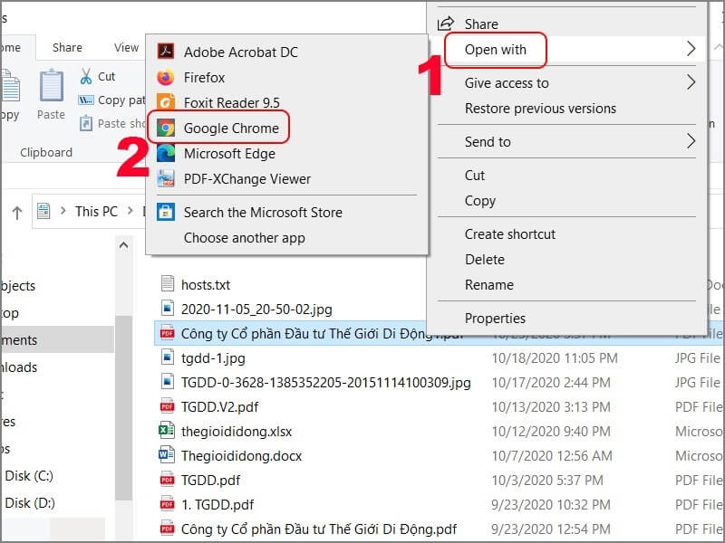Select hosts.txt file name

206,284
